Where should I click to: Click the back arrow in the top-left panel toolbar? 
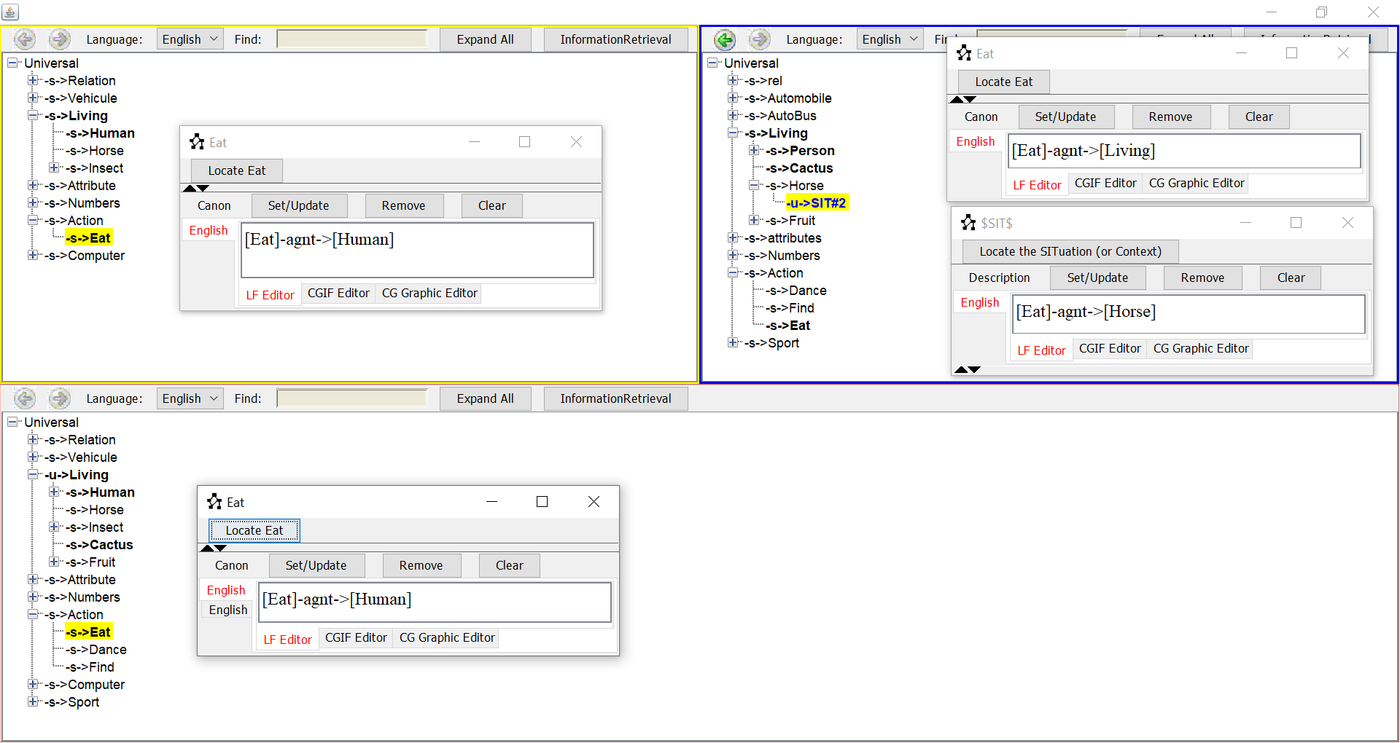[25, 39]
